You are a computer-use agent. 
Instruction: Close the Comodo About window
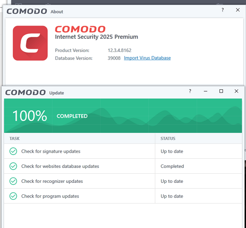coord(238,10)
